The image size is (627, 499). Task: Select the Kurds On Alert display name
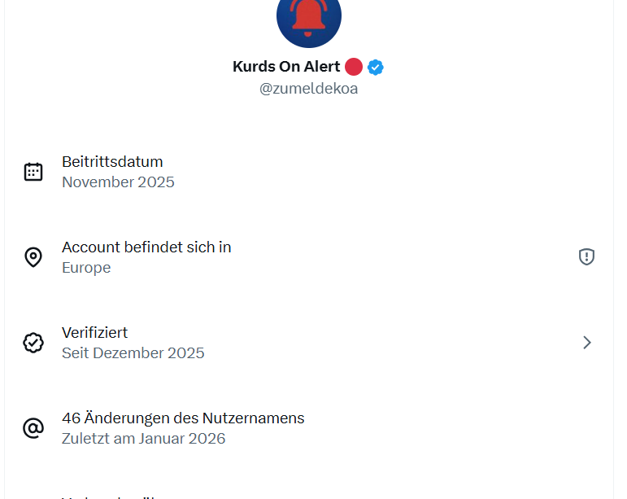[286, 67]
